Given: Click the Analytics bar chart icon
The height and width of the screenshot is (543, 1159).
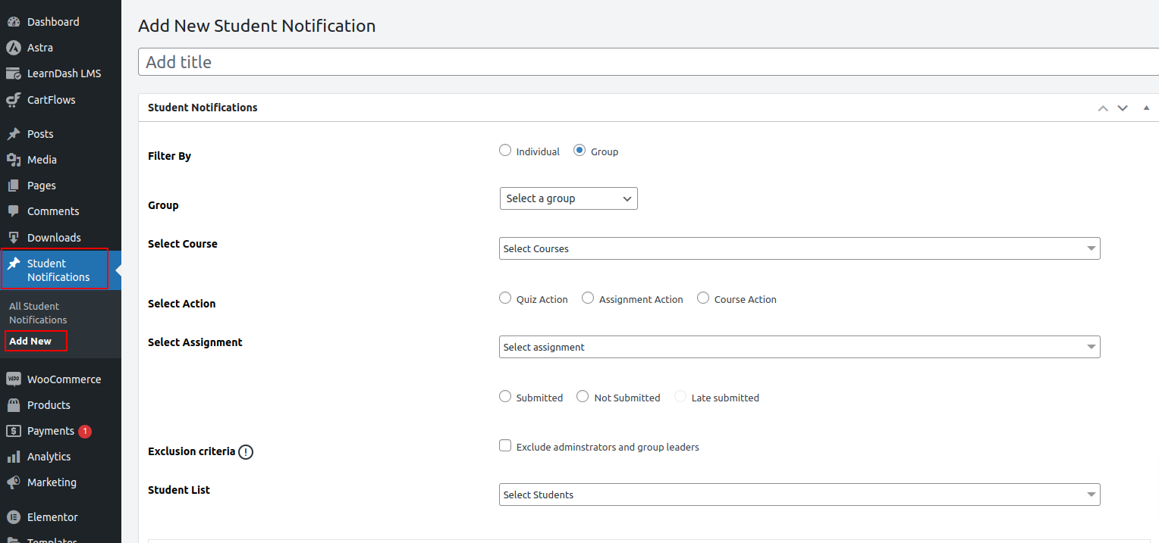Looking at the screenshot, I should [13, 457].
